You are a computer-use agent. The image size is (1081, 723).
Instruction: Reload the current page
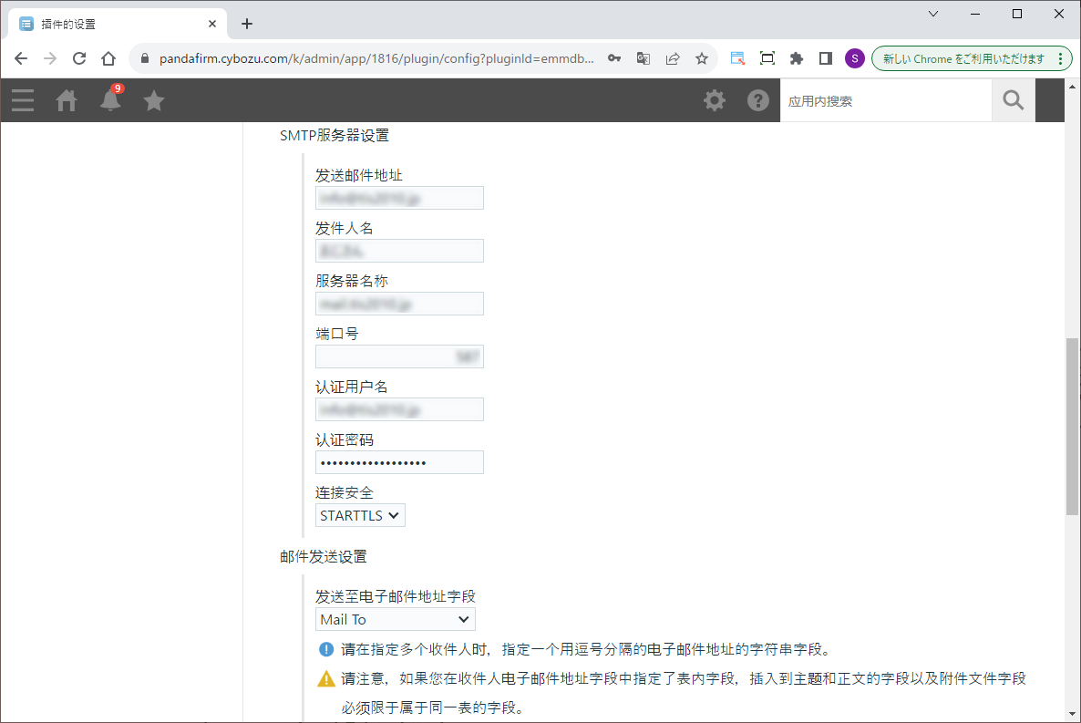[x=79, y=58]
